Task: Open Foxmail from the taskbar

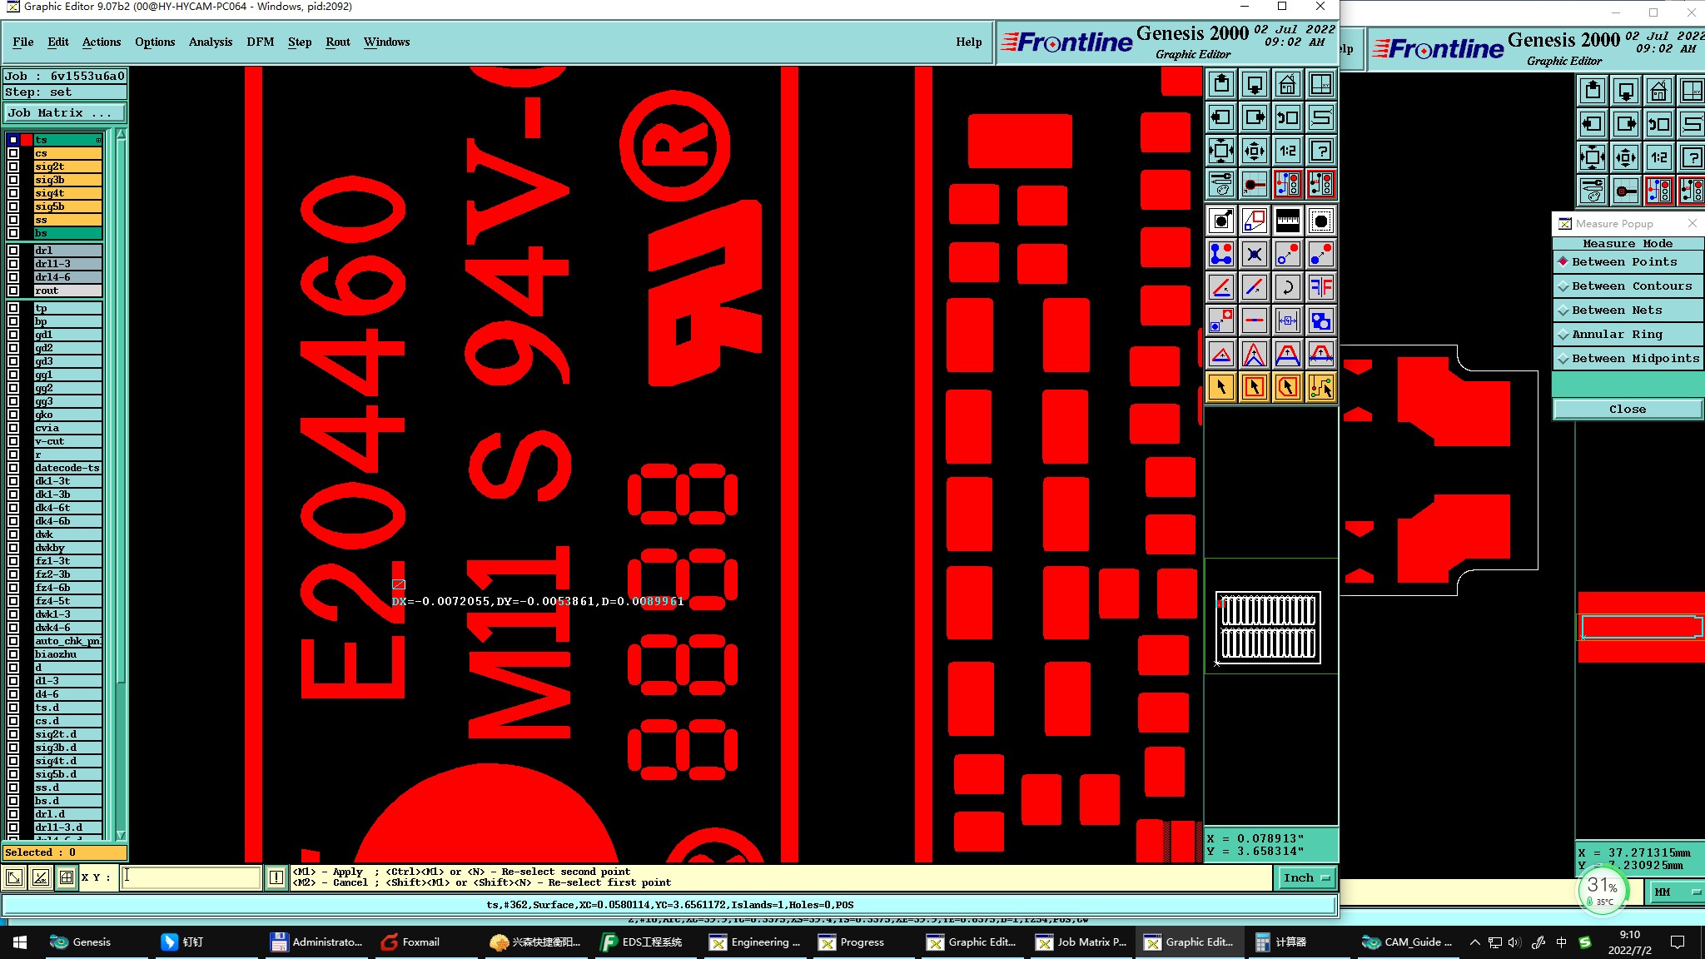Action: pos(410,942)
